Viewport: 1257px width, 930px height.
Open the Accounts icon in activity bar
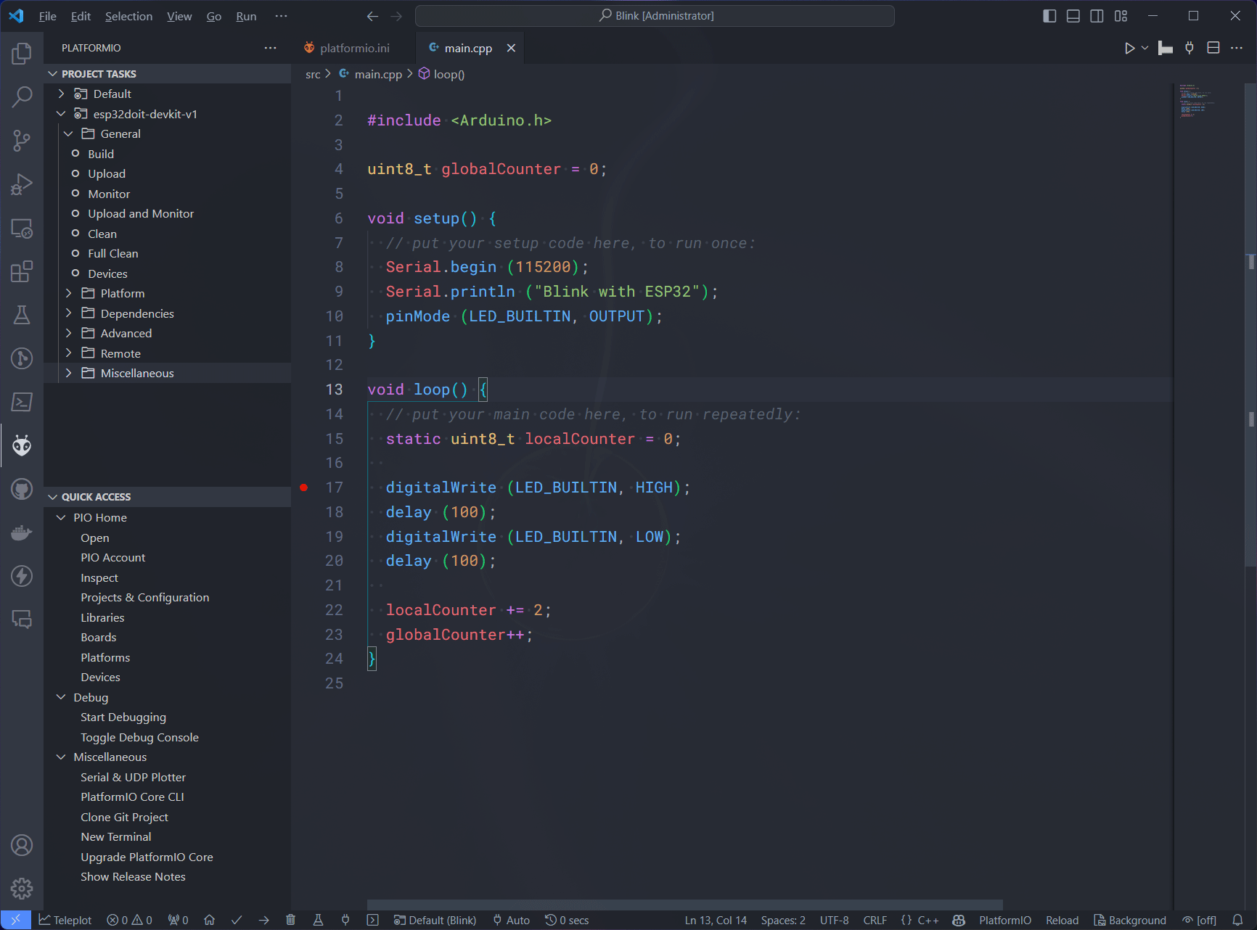pos(22,845)
